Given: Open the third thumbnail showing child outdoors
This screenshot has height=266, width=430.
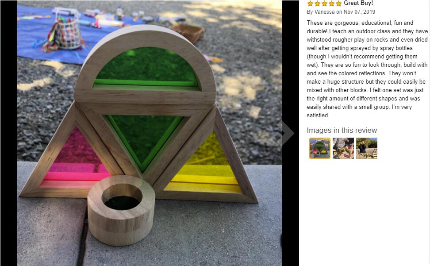Looking at the screenshot, I should tap(367, 148).
